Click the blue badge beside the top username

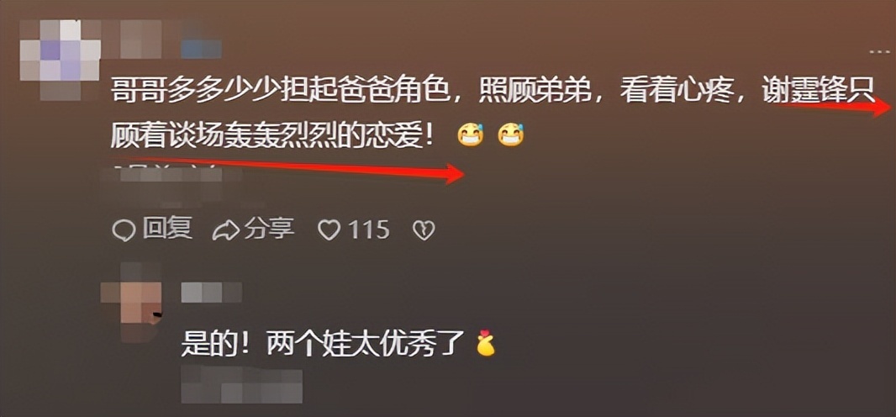[201, 49]
